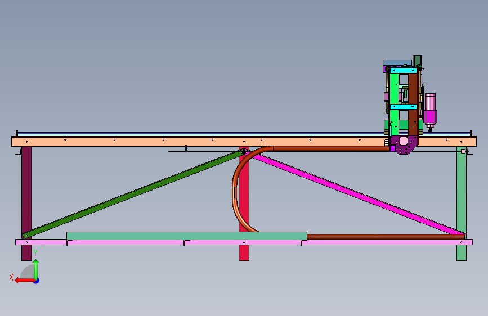Select the dark green diagonal brace
This screenshot has height=316, width=488.
tap(132, 195)
